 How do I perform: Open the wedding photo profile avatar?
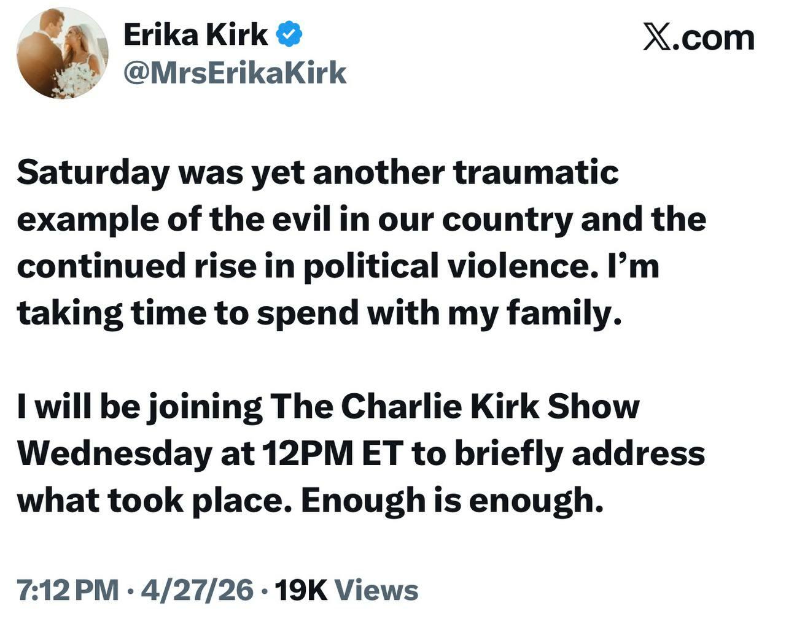click(62, 53)
